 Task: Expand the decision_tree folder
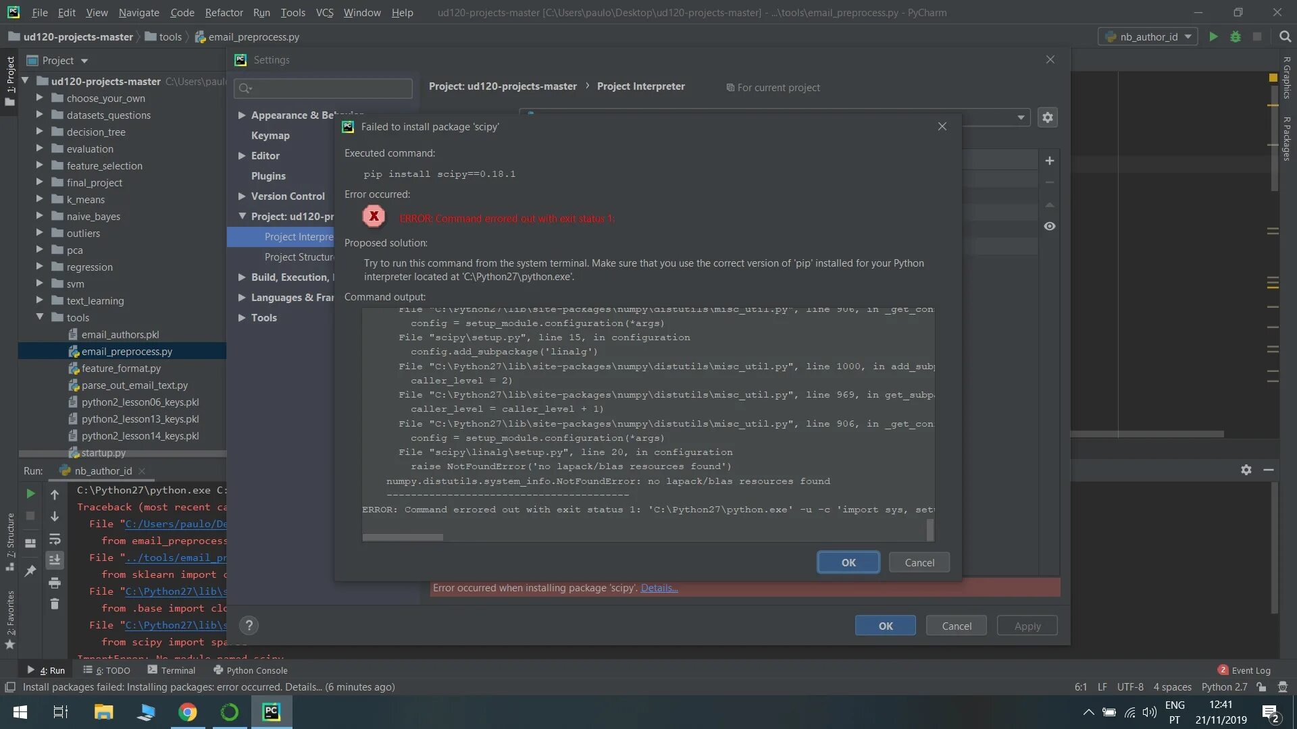click(x=39, y=132)
